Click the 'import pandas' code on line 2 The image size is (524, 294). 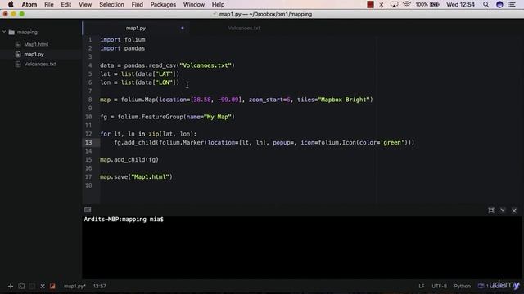pos(123,48)
